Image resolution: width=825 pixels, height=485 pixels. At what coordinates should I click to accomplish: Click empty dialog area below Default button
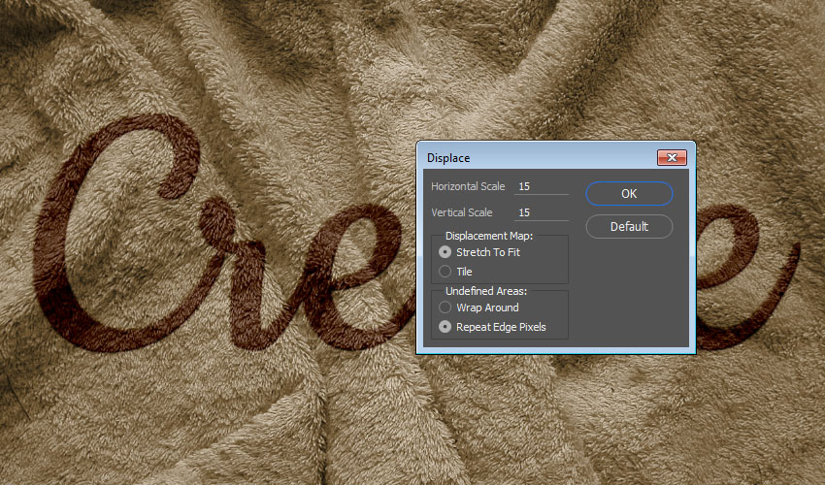pos(629,291)
